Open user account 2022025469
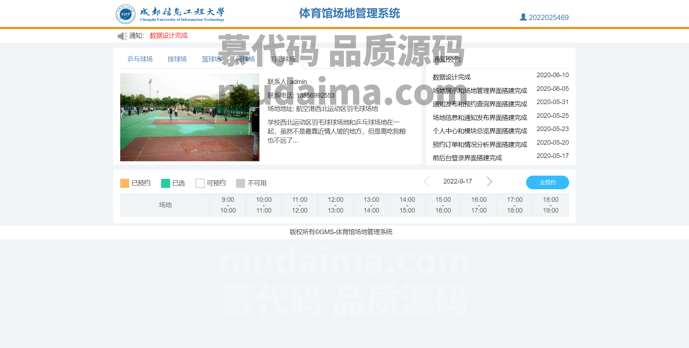The image size is (689, 348). pyautogui.click(x=549, y=18)
